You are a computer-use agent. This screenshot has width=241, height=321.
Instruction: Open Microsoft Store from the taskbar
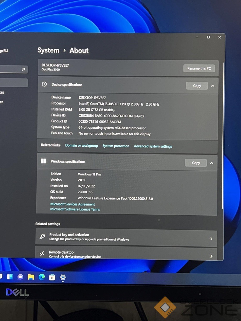click(x=52, y=277)
